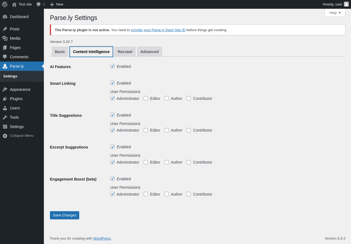Viewport: 351px width, 244px height.
Task: Check Contributor under Engagement Boost permissions
Action: click(x=189, y=194)
